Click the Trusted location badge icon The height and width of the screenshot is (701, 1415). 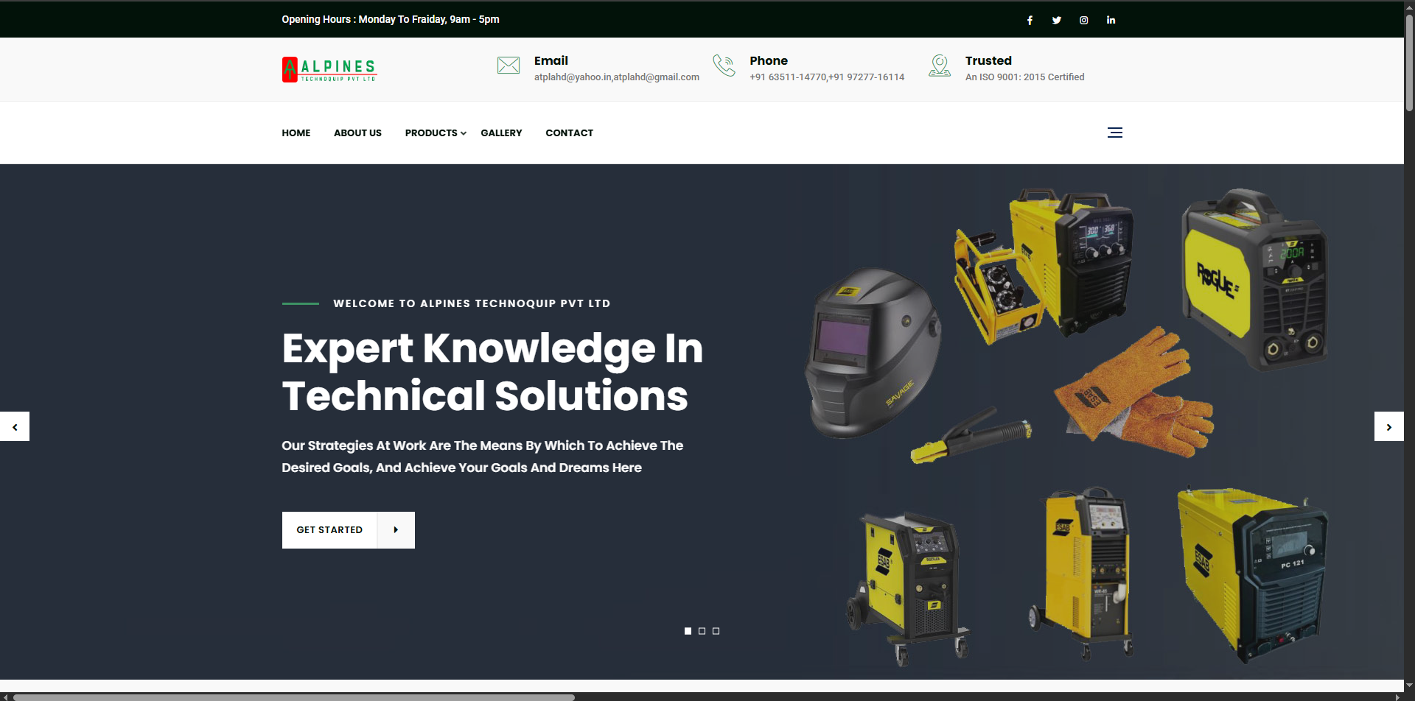tap(940, 66)
